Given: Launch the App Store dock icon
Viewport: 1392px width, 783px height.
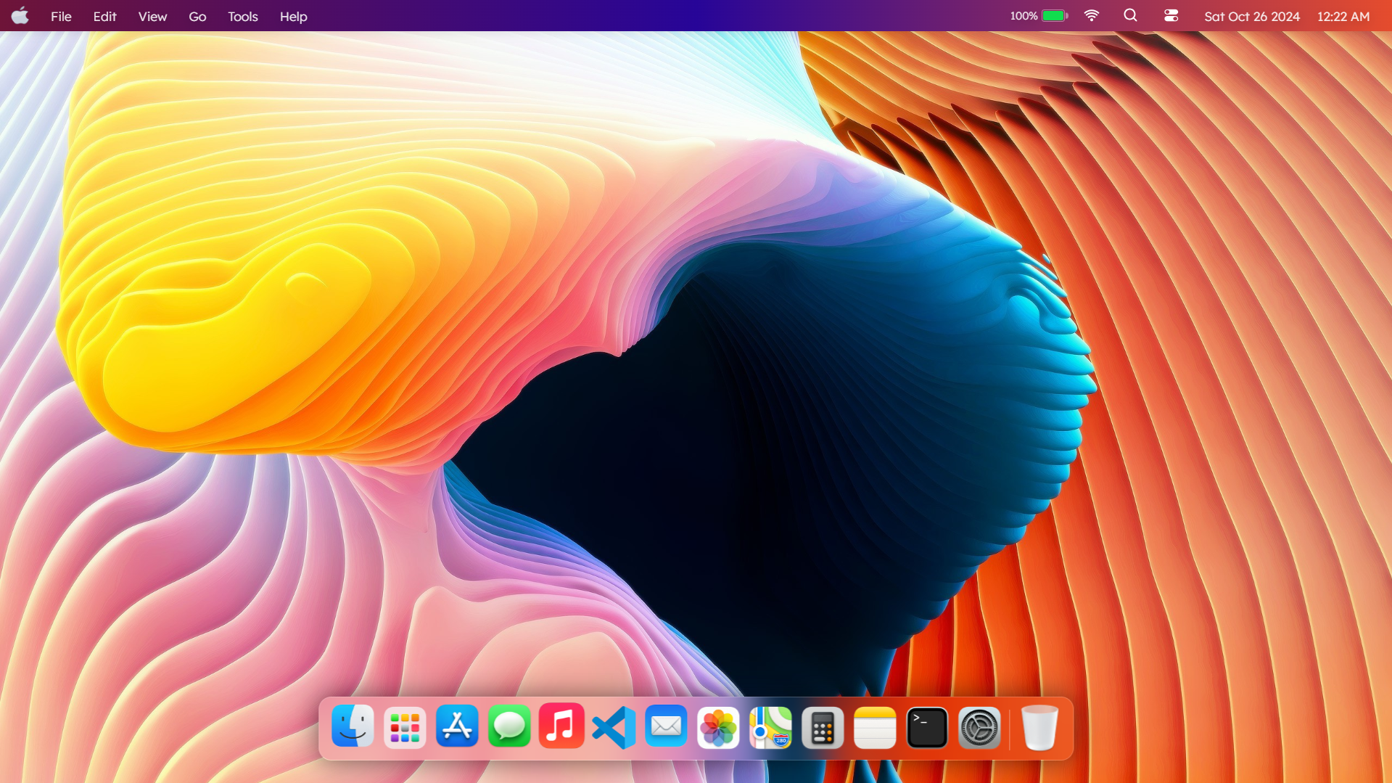Looking at the screenshot, I should (457, 726).
